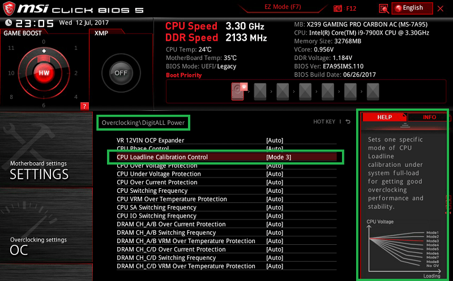Click the globe icon in language button
This screenshot has height=281, width=453.
(x=399, y=8)
